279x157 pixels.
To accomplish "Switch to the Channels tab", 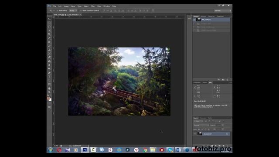I will tap(203, 118).
